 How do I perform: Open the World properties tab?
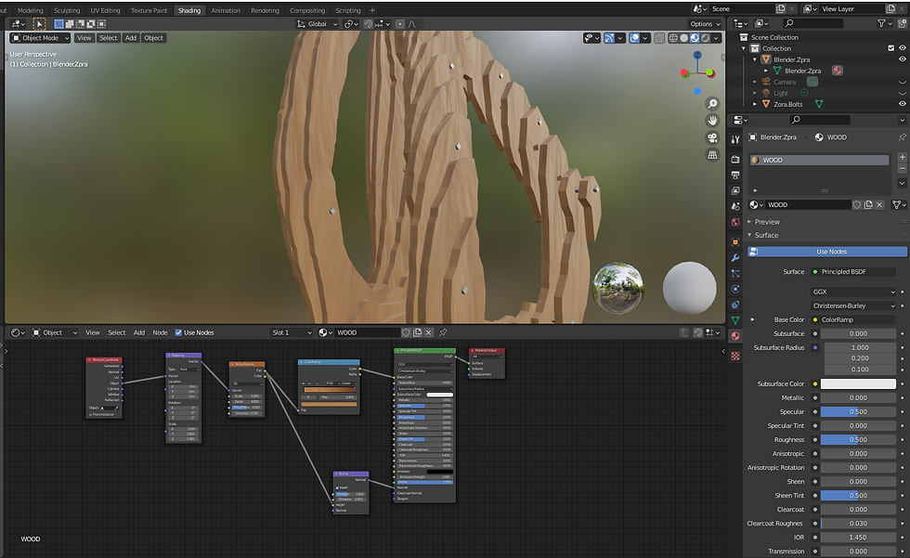(735, 222)
